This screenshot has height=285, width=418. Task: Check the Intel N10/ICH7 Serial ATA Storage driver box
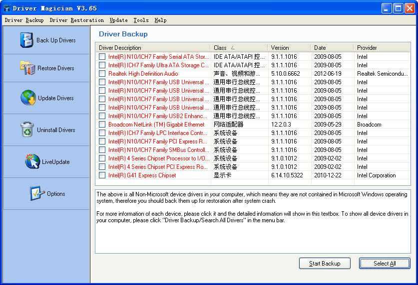(102, 57)
